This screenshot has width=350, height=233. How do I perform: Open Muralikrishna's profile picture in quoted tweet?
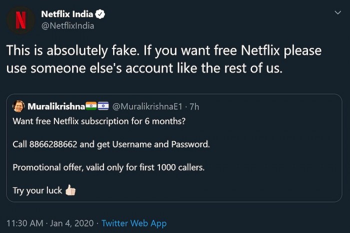(18, 106)
